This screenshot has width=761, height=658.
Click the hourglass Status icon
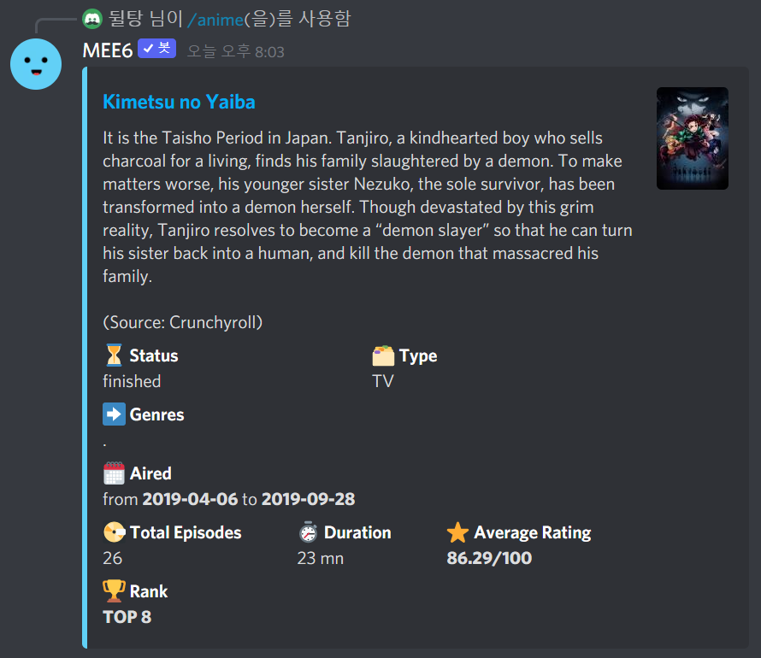pyautogui.click(x=114, y=355)
